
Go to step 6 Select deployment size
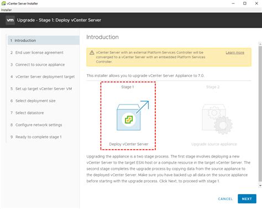(x=33, y=101)
